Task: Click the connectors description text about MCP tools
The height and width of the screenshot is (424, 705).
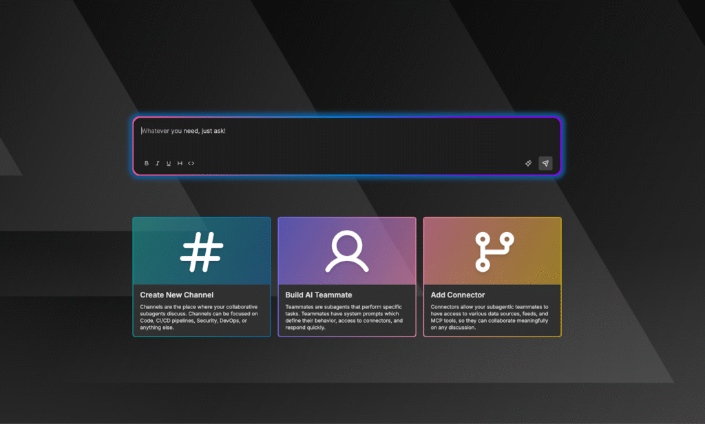Action: (x=489, y=317)
